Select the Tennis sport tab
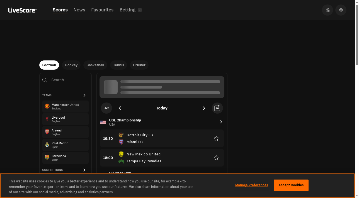The image size is (359, 198). click(119, 65)
